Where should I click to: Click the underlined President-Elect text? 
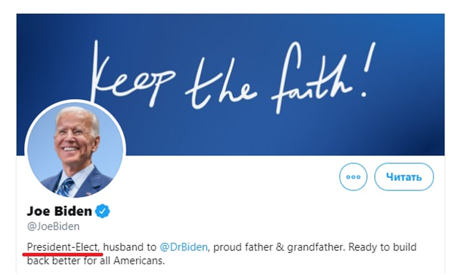point(64,247)
